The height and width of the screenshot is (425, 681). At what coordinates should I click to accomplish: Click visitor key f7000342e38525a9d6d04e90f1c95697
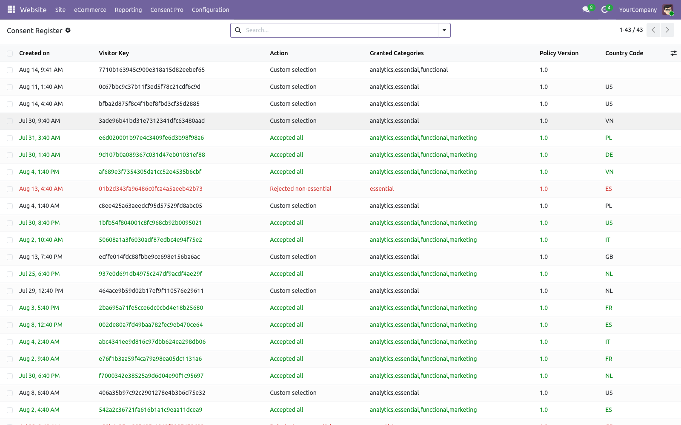(151, 376)
